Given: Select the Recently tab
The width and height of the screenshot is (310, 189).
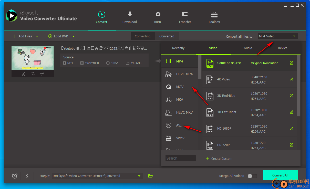Looking at the screenshot, I should [x=178, y=48].
